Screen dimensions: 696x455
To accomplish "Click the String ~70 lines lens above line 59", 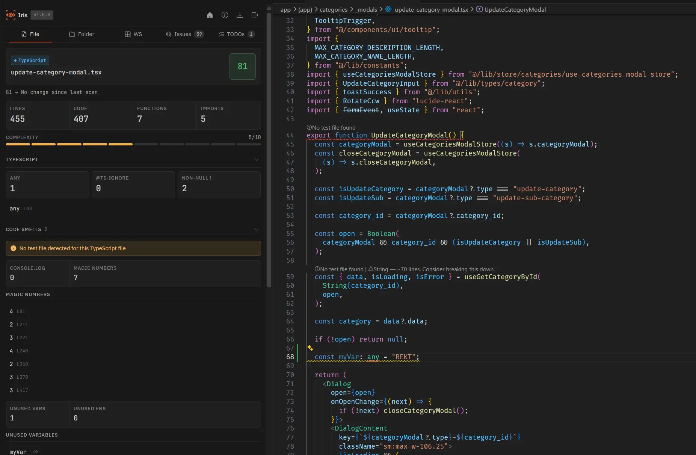I will (x=432, y=269).
